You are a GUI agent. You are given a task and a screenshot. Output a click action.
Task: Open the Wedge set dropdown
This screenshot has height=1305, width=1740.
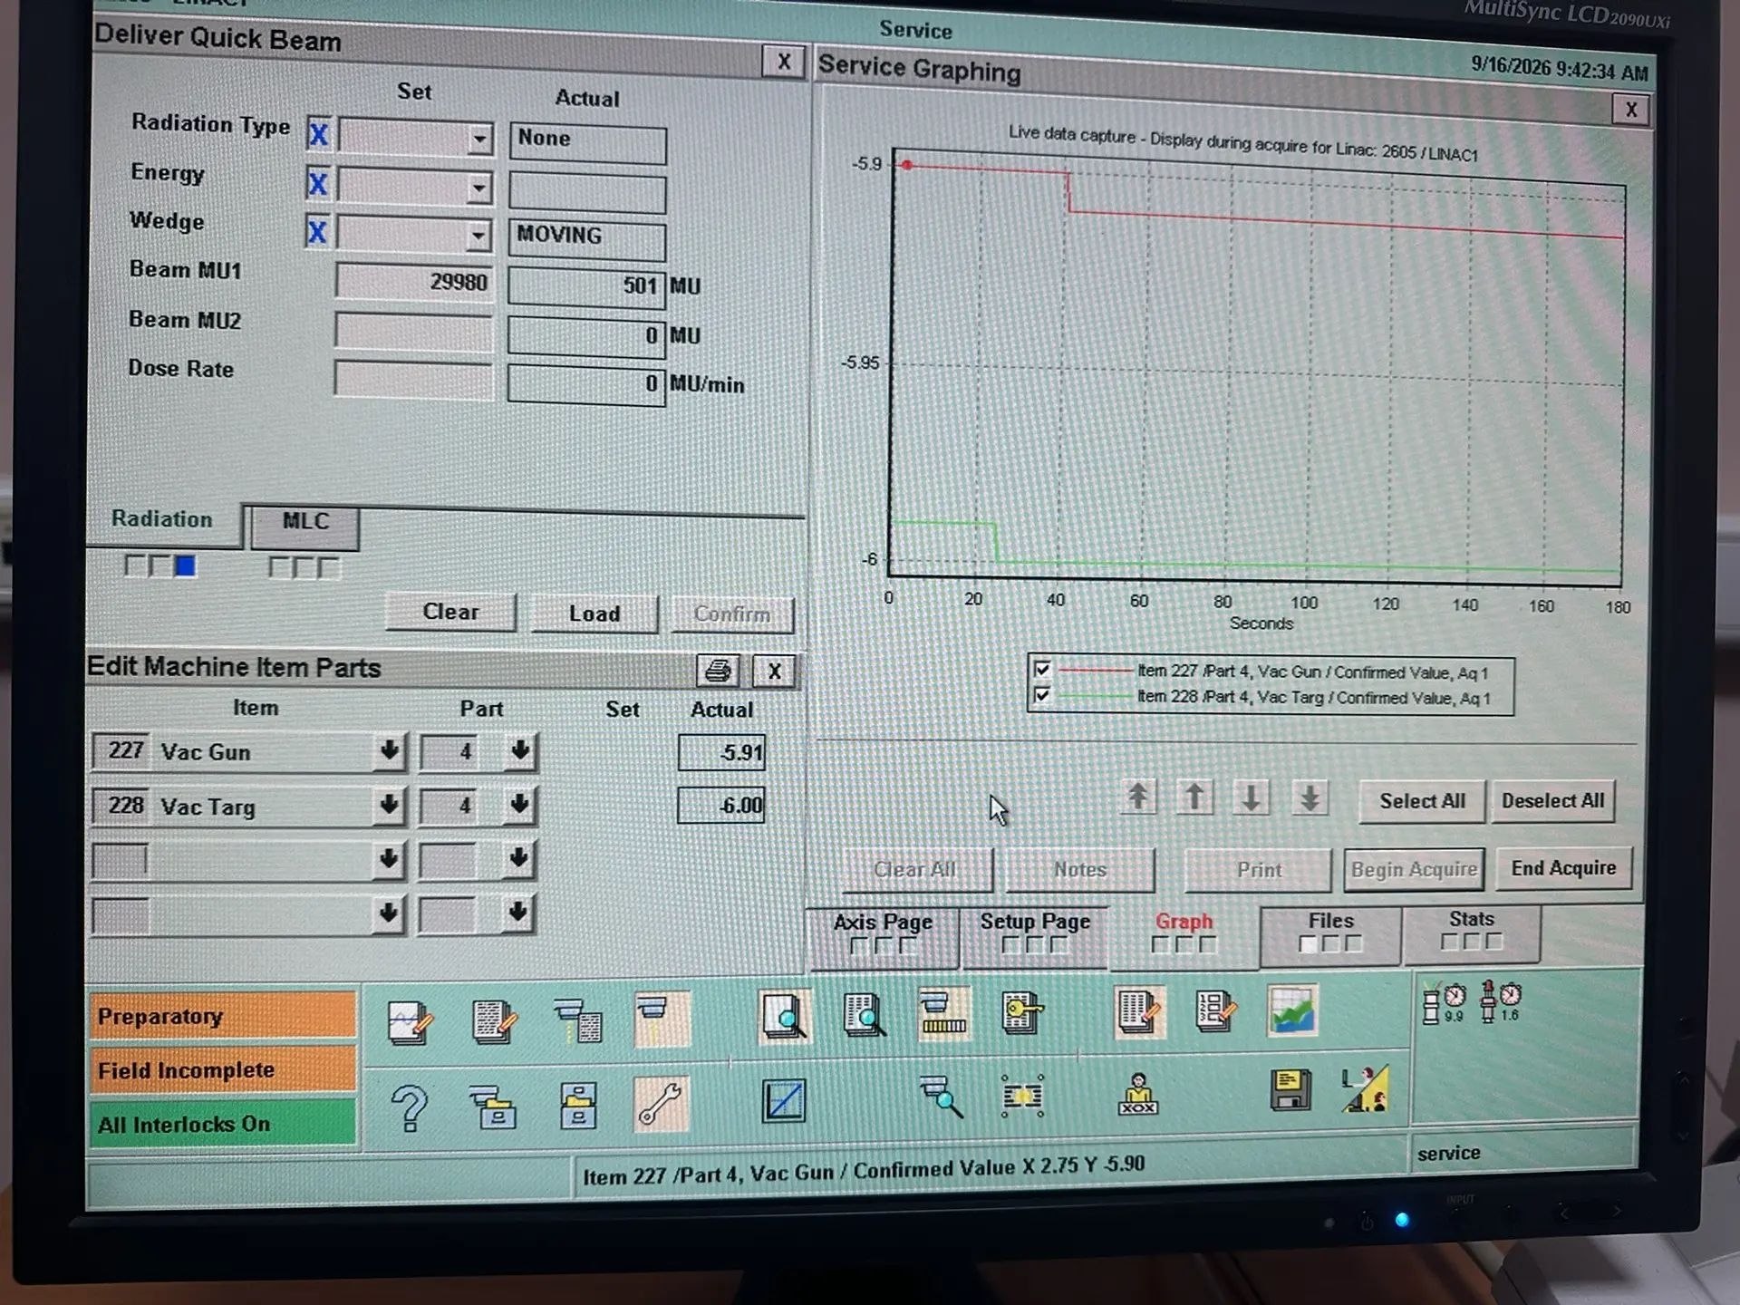(478, 237)
